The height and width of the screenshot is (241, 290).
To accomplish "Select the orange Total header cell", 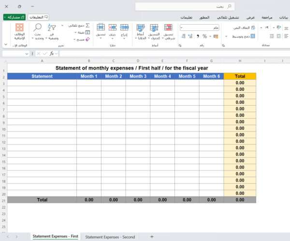I will click(x=240, y=76).
